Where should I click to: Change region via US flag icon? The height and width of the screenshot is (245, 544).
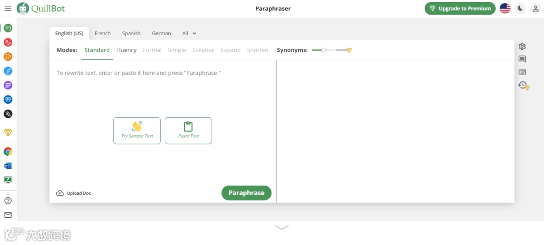[x=505, y=9]
